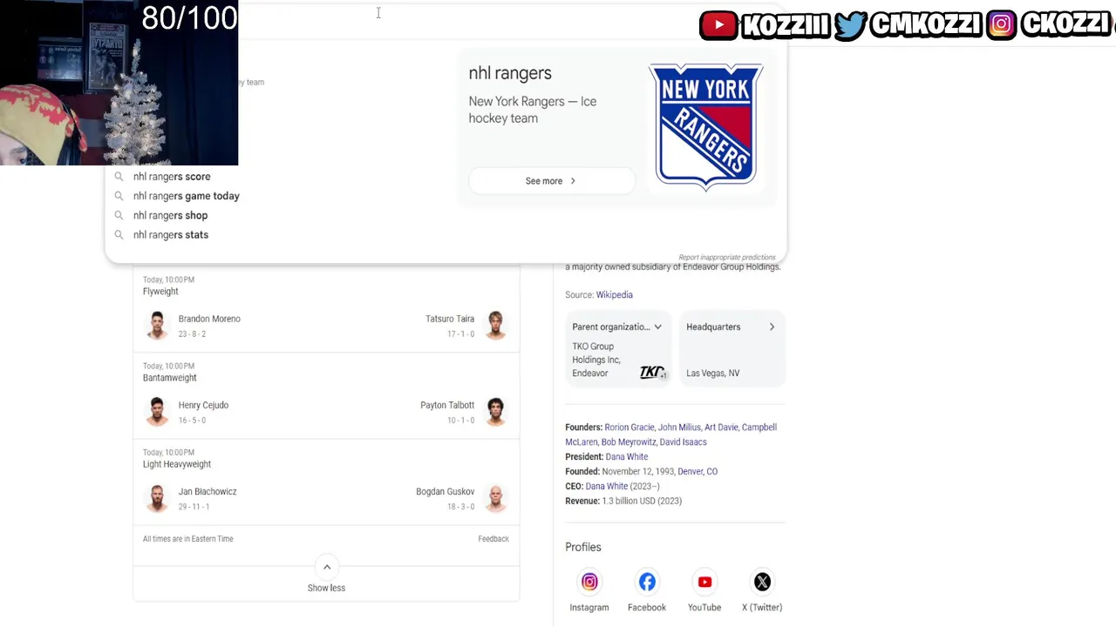Open the Wikipedia source link
Screen dimensions: 1116x627
(615, 295)
